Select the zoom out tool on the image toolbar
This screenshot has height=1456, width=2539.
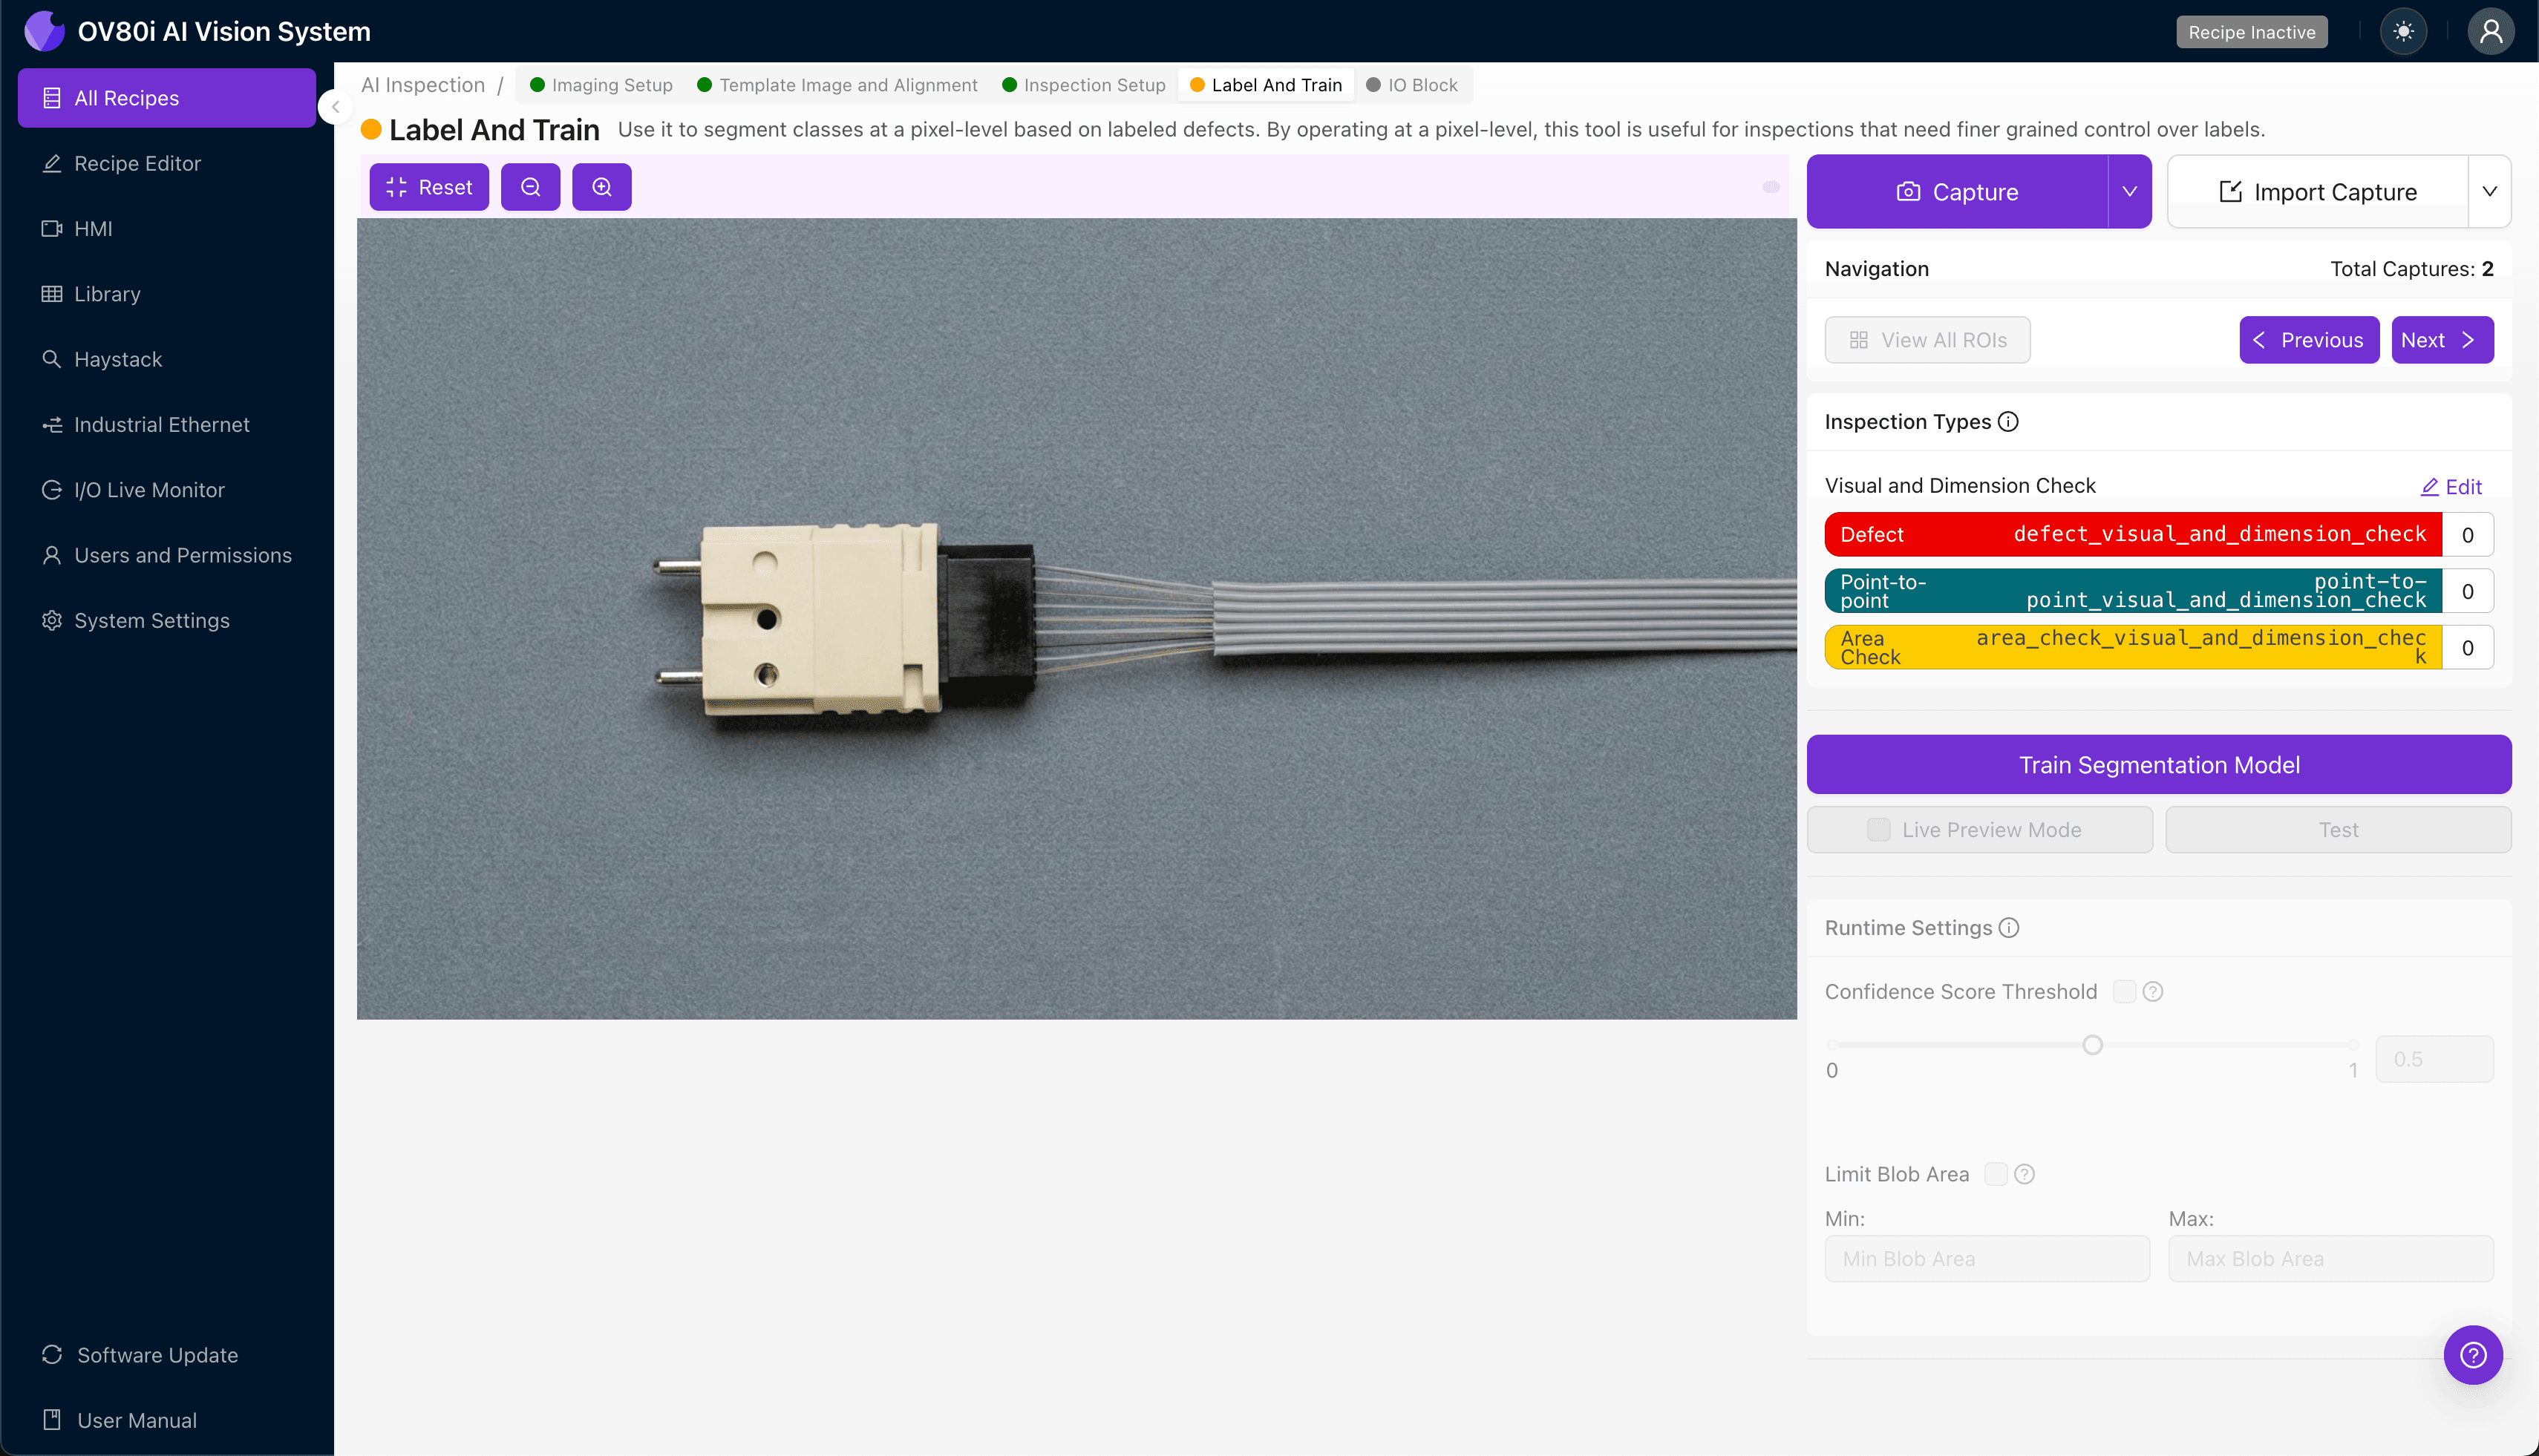click(x=530, y=186)
